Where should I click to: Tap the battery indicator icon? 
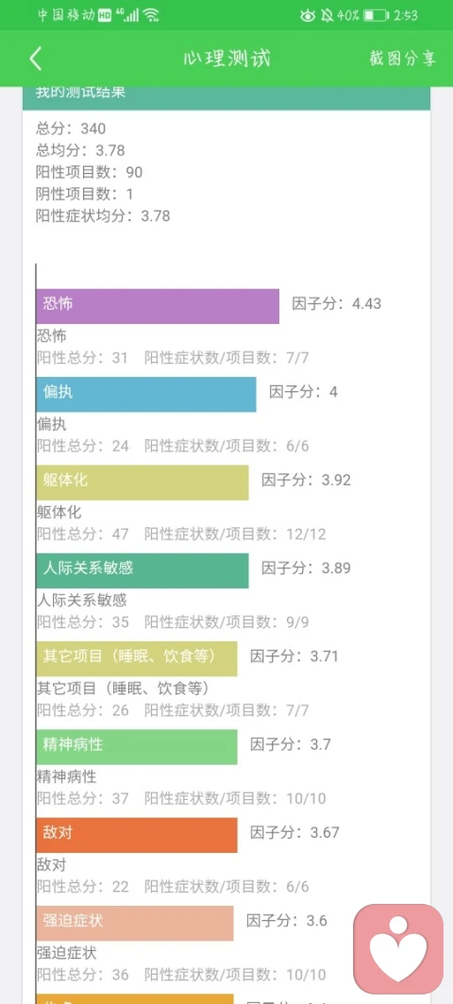(x=377, y=15)
